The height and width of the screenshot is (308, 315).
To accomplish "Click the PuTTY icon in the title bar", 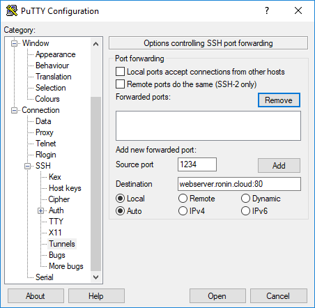I will point(12,10).
